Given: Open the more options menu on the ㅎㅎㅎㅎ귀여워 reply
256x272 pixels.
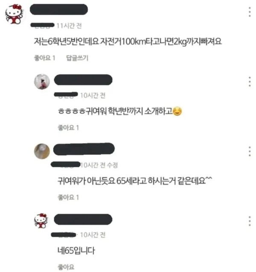Looking at the screenshot, I should (250, 82).
